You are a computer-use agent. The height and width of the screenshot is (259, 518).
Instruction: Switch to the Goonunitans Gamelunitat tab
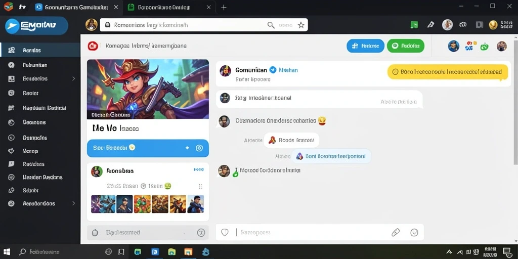pos(77,7)
